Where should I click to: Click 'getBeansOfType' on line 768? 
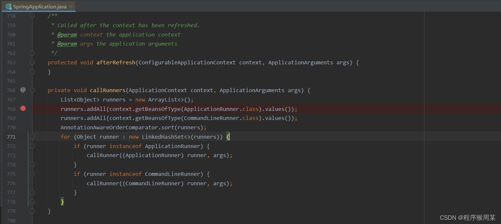(x=158, y=109)
